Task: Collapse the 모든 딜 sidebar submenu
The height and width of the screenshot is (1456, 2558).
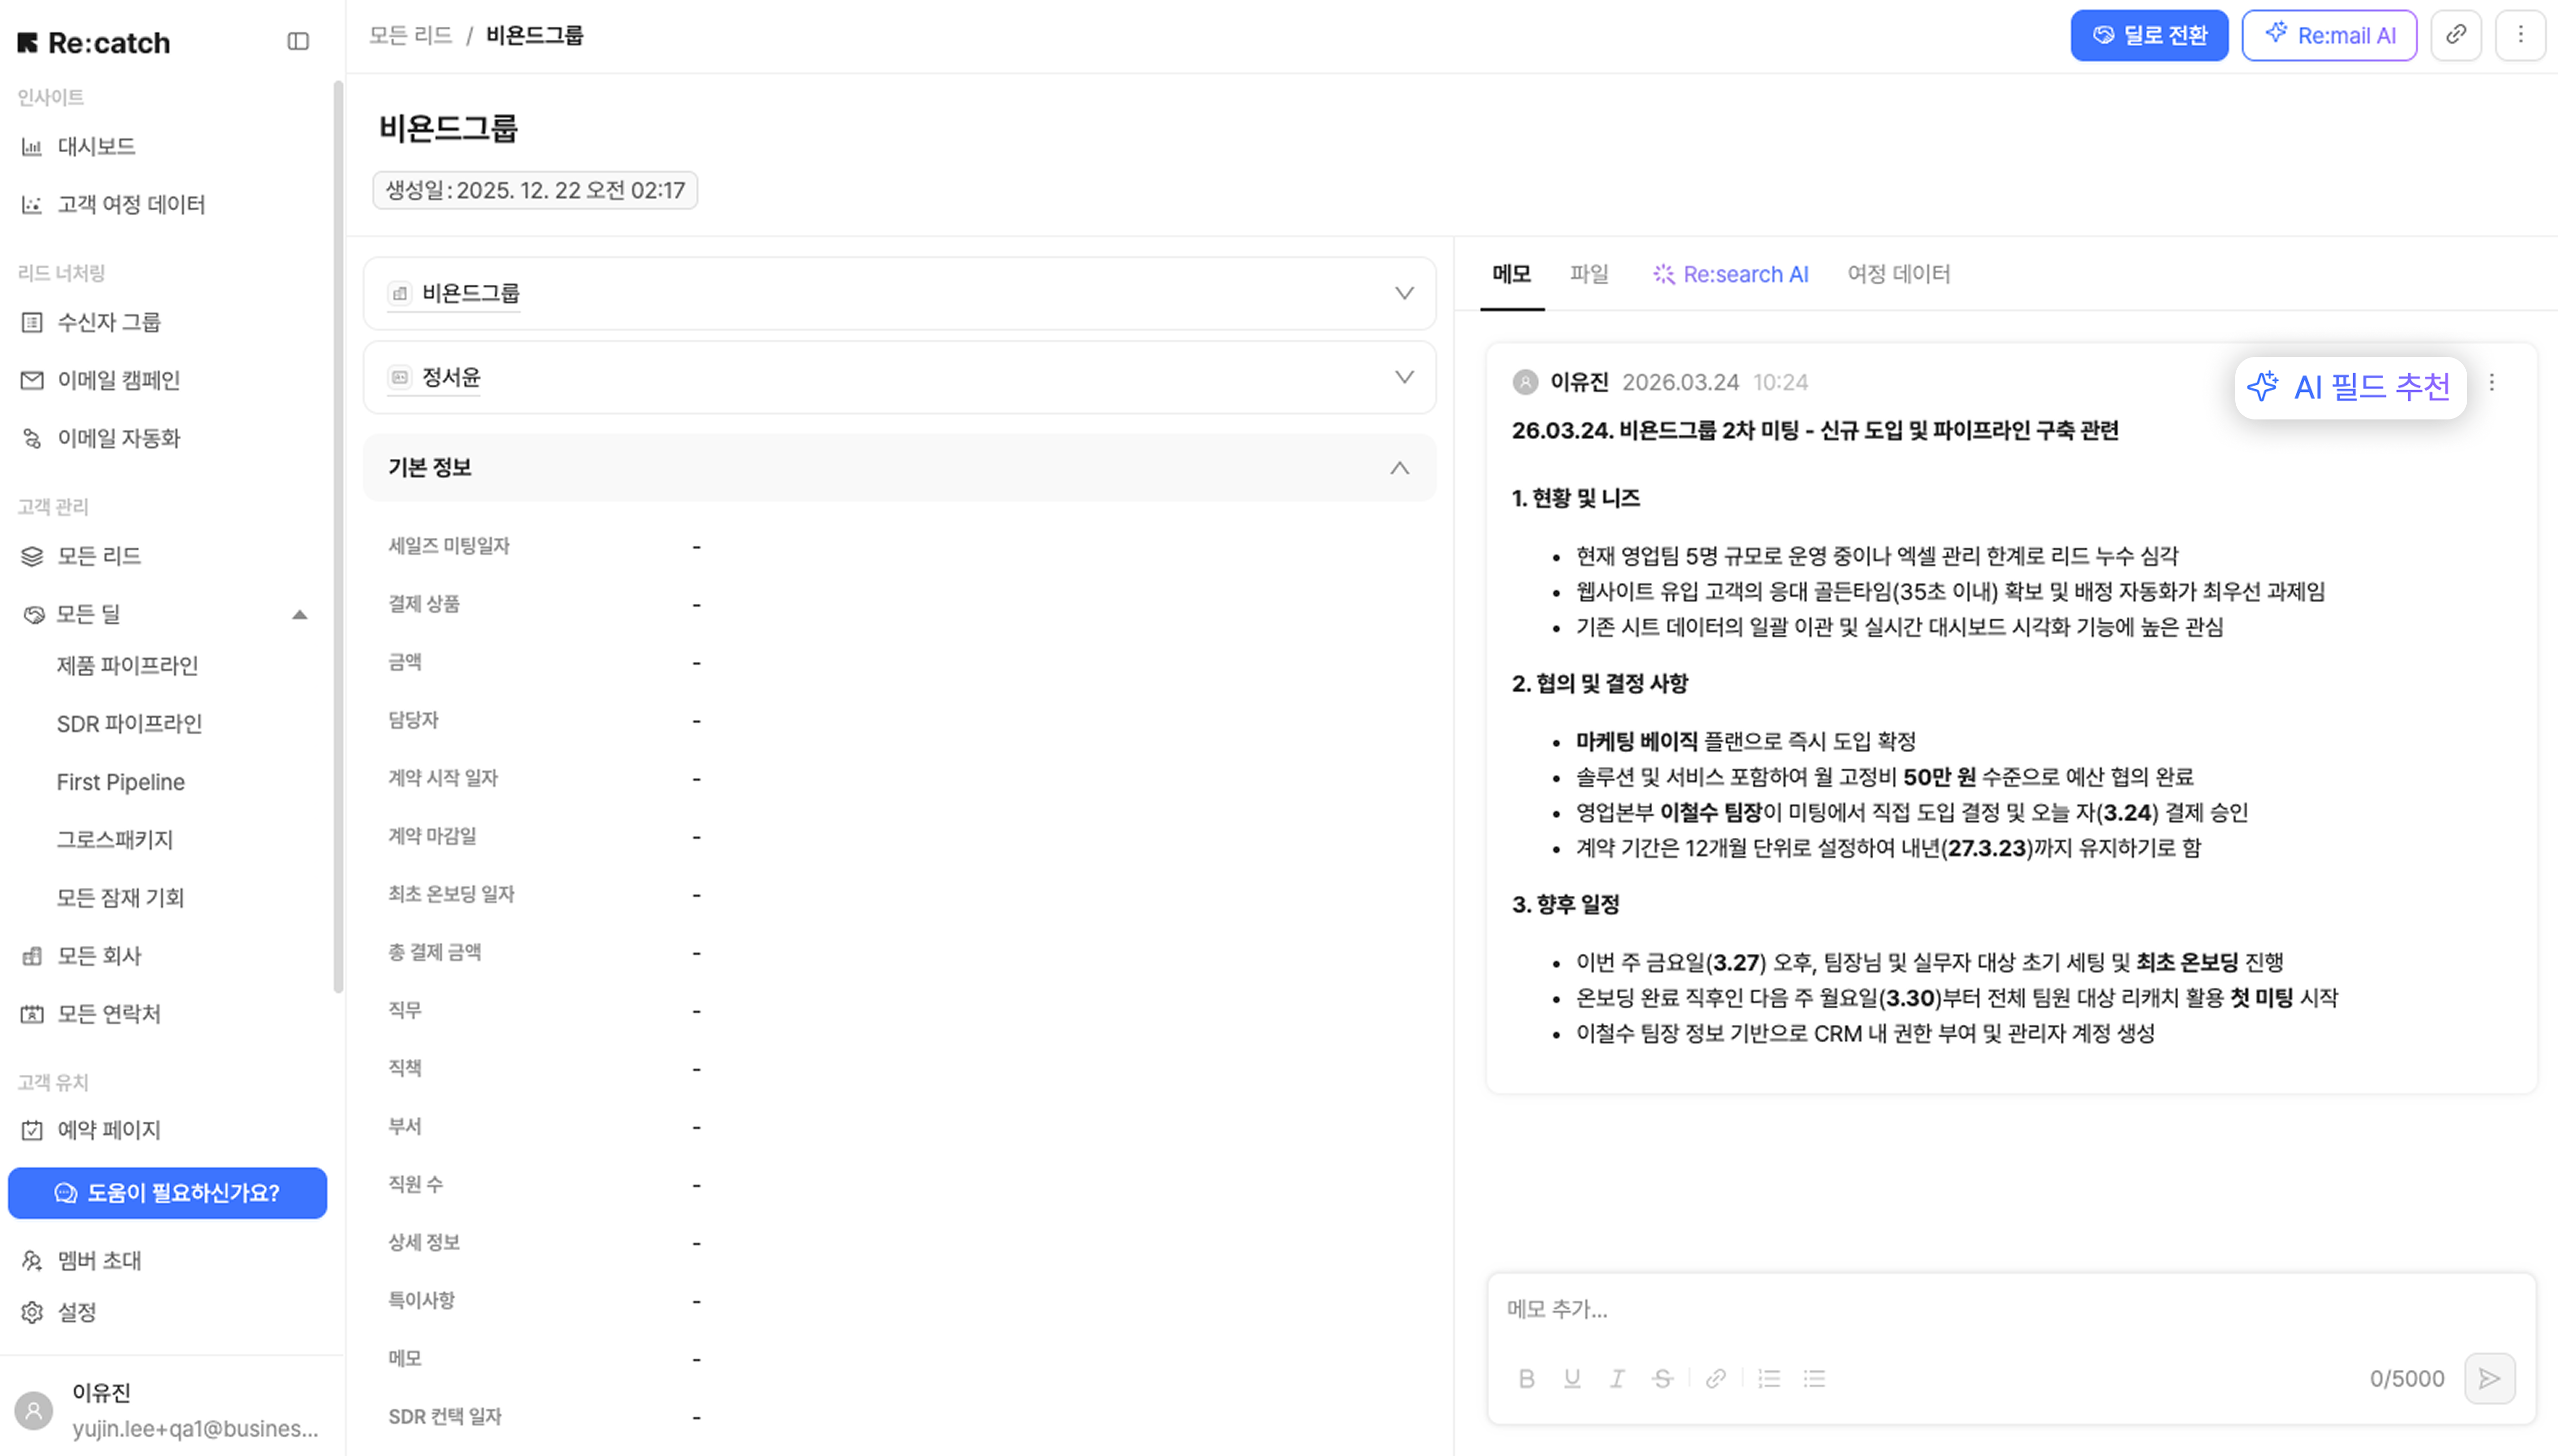Action: click(299, 614)
